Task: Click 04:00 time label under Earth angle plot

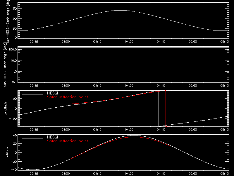Action: (x=66, y=42)
